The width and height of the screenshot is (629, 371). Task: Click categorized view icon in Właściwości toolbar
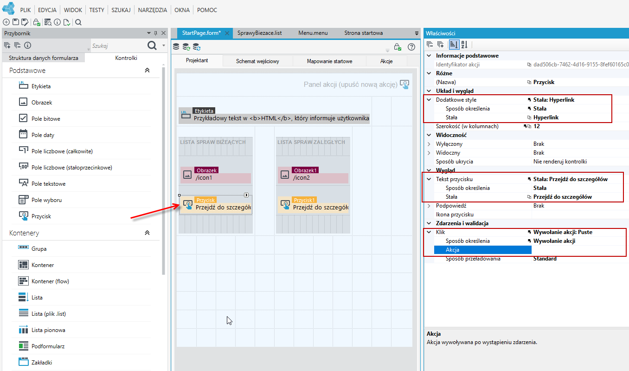(454, 45)
